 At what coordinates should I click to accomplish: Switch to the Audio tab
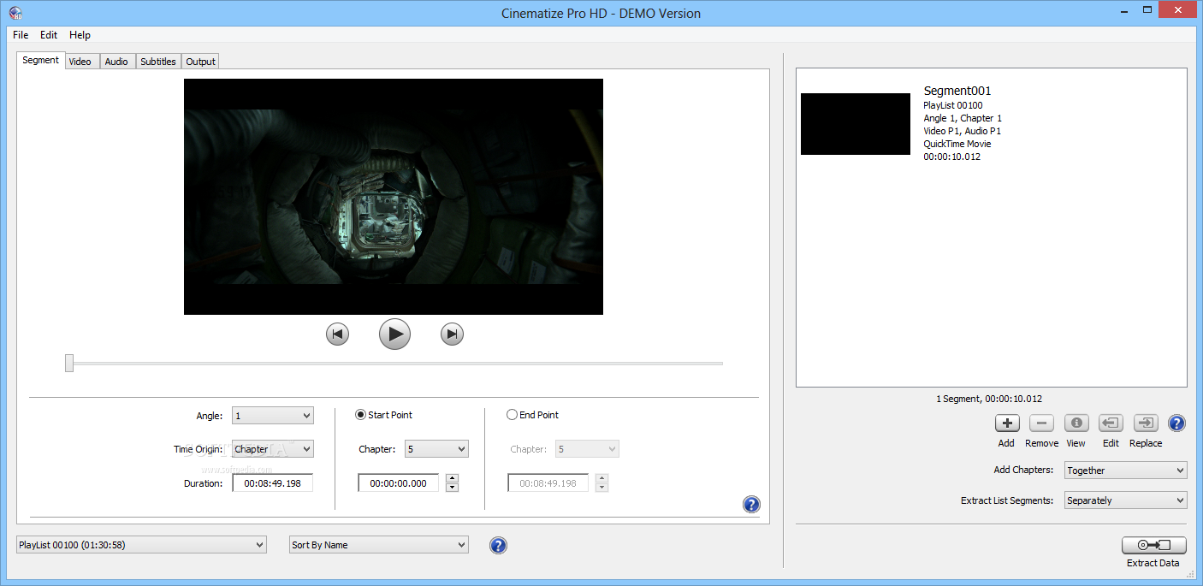tap(117, 62)
